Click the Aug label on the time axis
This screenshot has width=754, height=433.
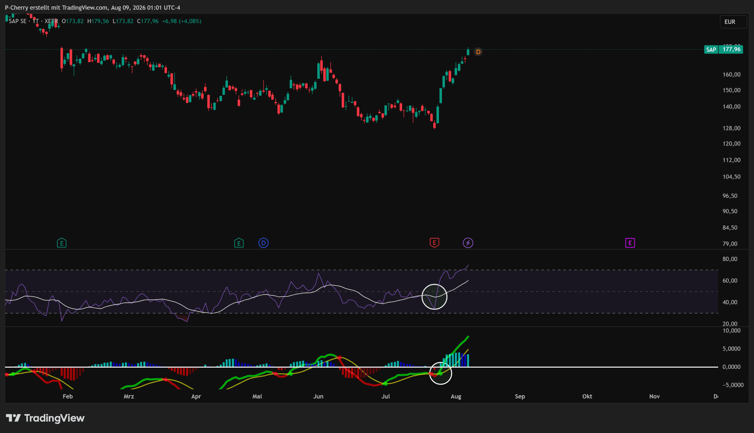(456, 397)
